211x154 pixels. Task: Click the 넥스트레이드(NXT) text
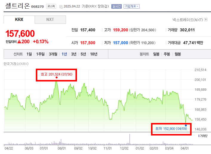click(188, 20)
